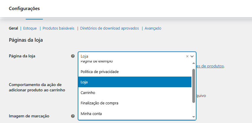This screenshot has height=123, width=252.
Task: Click help icon beside Página da loja
Action: click(x=73, y=56)
